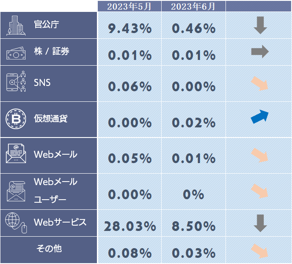The width and height of the screenshot is (292, 264).
Task: Click the blue upward arrow for 仮想通貨
Action: coord(259,116)
